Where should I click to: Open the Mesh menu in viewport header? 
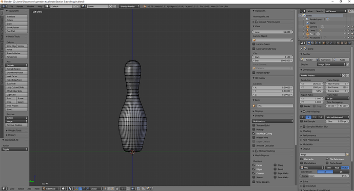(x=37, y=188)
